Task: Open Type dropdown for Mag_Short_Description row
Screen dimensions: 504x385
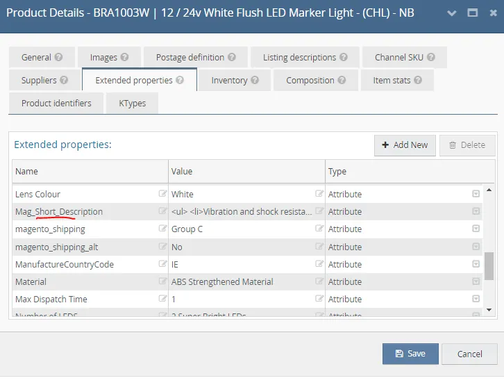Action: click(476, 211)
